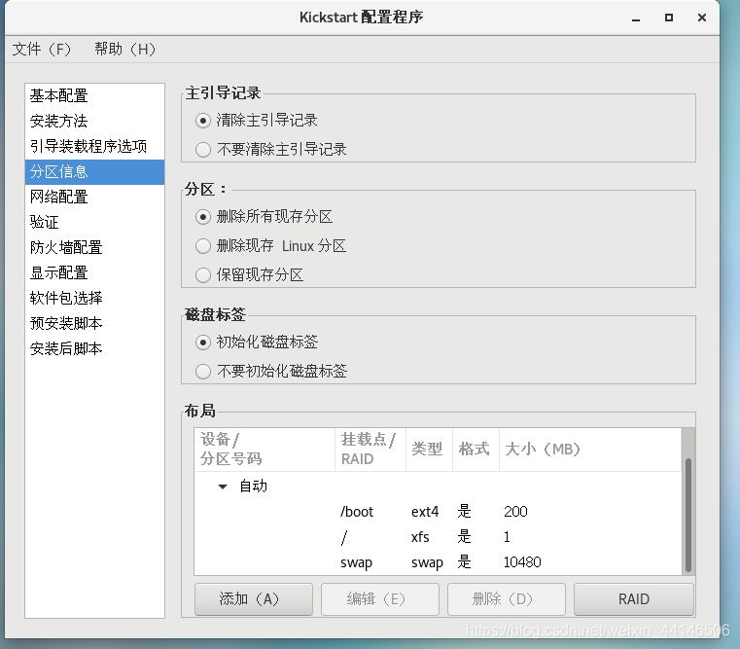This screenshot has height=649, width=740.
Task: Go to 网络配置 section
Action: (x=94, y=197)
